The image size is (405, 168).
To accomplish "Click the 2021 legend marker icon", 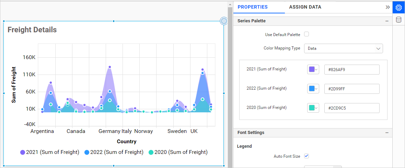I will pos(23,152).
